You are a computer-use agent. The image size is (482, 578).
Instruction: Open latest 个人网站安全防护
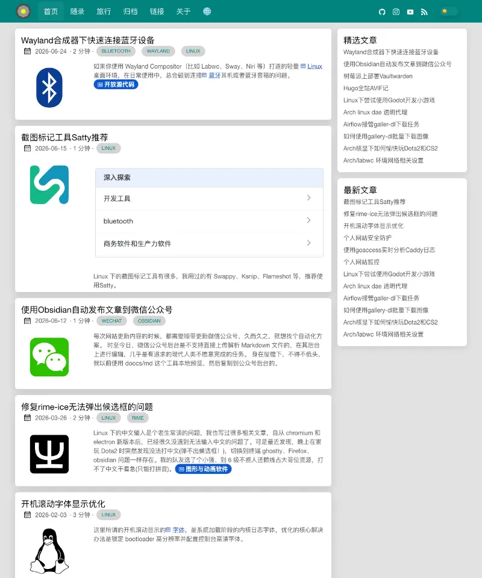368,238
